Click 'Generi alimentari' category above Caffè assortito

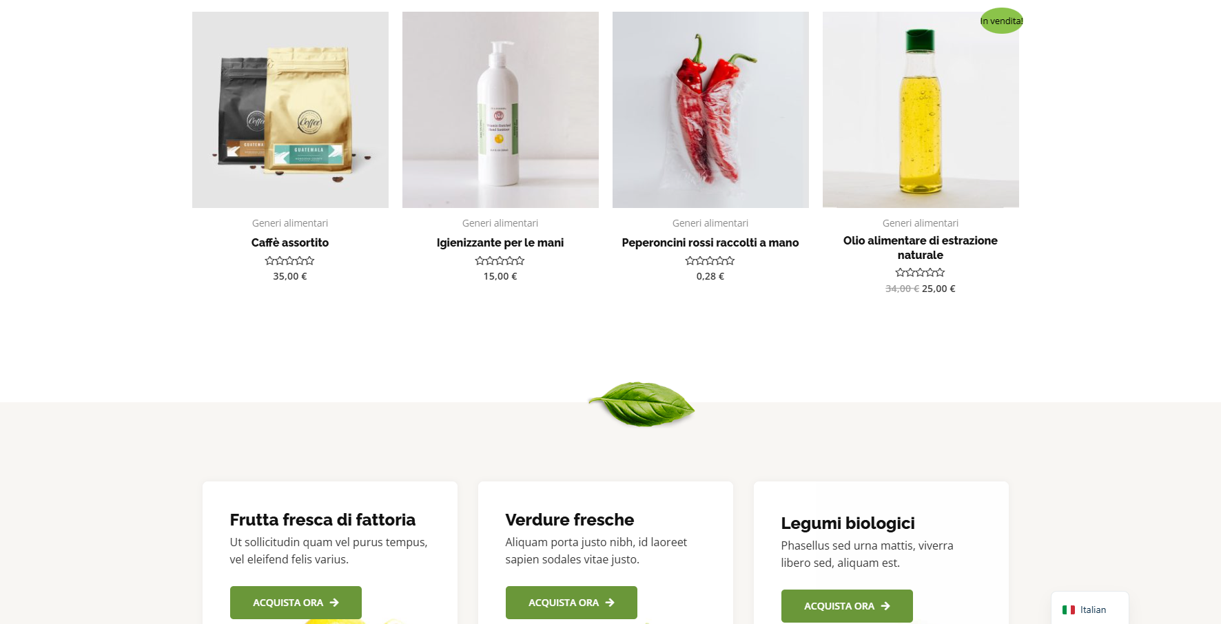point(290,223)
